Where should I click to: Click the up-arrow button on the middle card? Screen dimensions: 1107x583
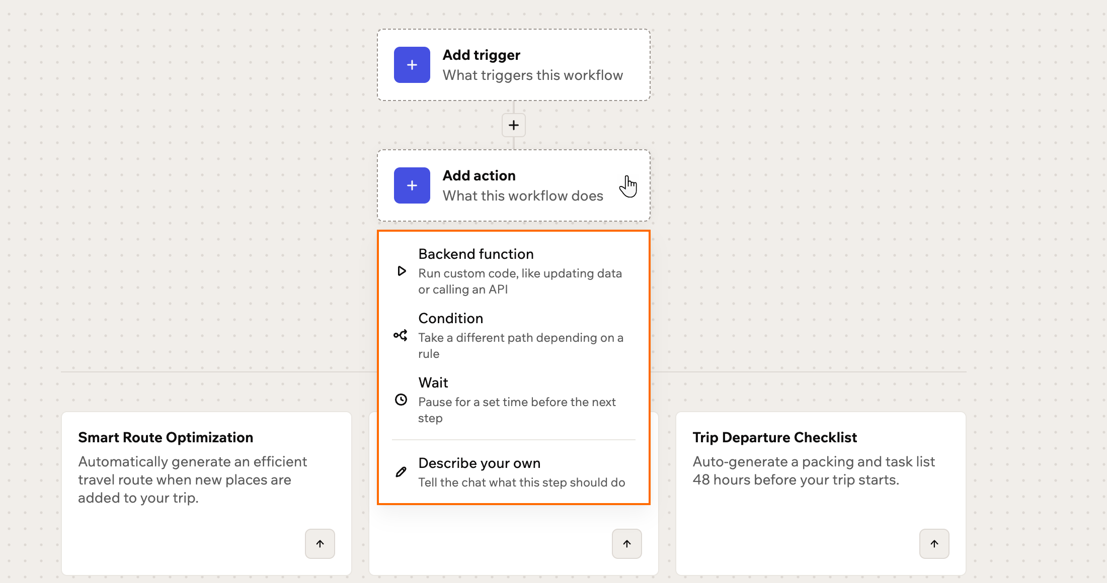(x=627, y=544)
